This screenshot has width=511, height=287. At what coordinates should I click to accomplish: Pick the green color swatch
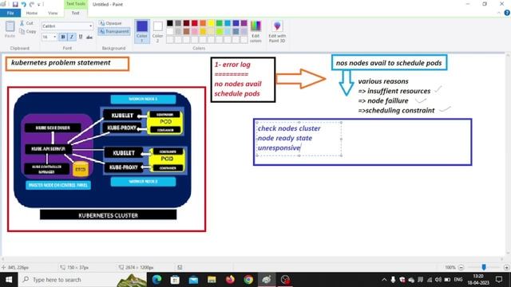(220, 23)
